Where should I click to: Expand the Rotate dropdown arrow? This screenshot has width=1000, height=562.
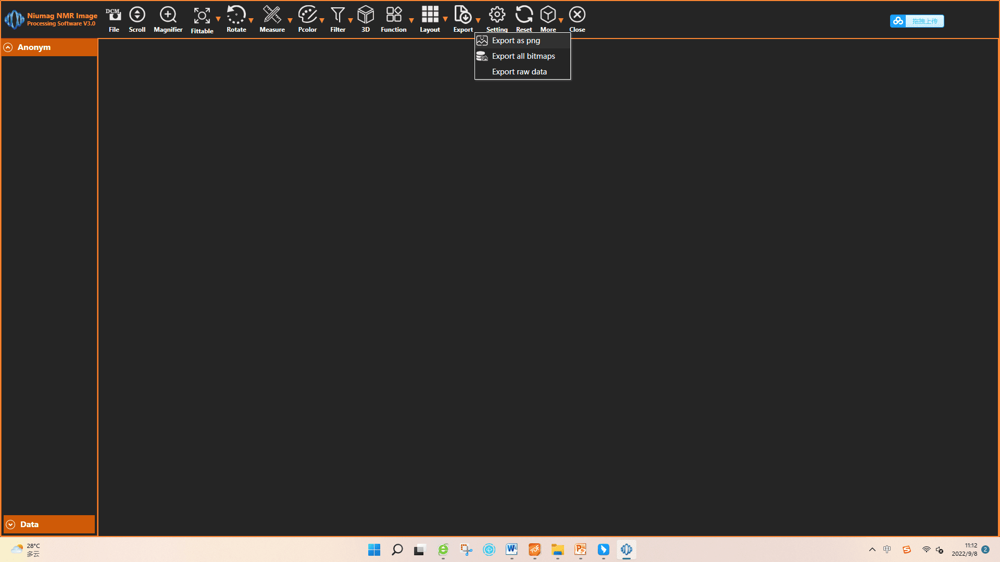tap(251, 20)
